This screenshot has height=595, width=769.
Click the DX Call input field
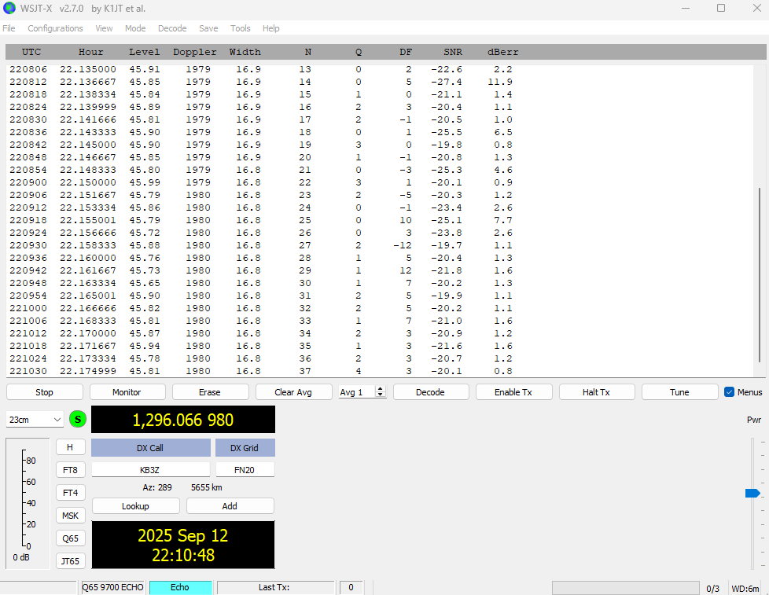tap(150, 469)
